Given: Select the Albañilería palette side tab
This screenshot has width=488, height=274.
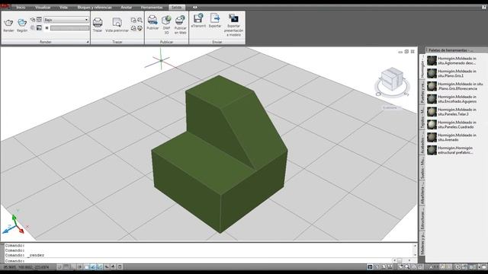Looking at the screenshot, I should (422, 193).
